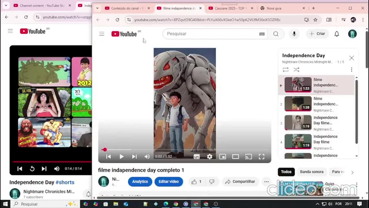This screenshot has height=208, width=369.
Task: Toggle playlist loop
Action: pos(285,70)
